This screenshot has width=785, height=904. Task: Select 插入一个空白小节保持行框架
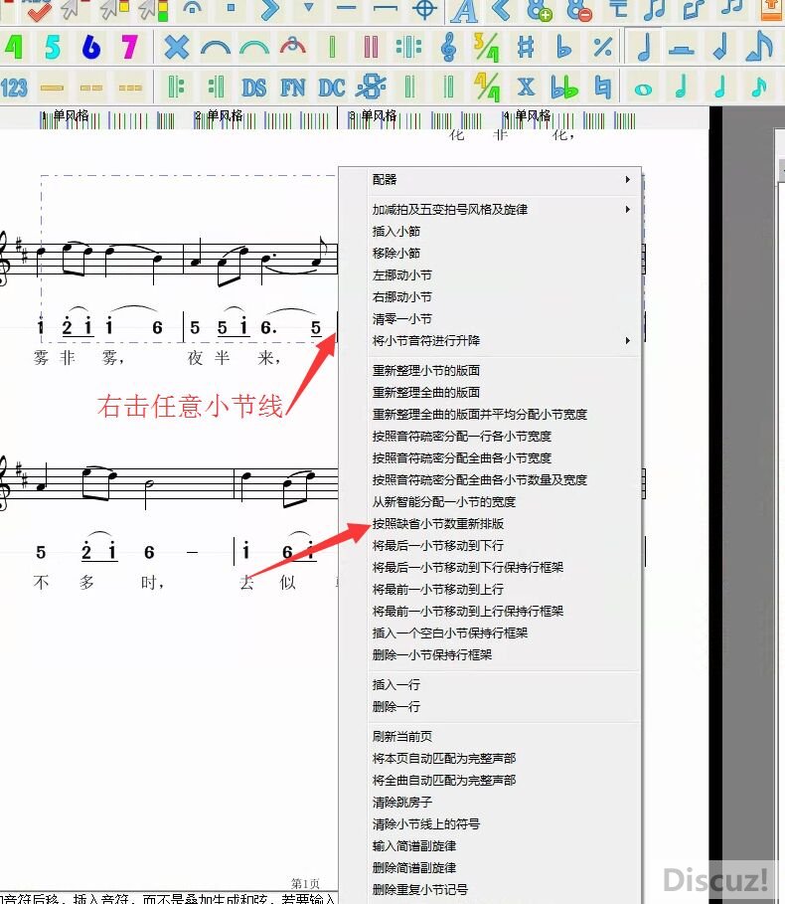(450, 633)
